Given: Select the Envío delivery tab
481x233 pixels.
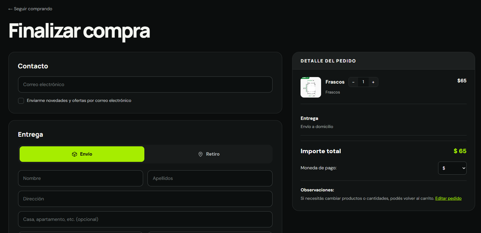Looking at the screenshot, I should (x=82, y=154).
